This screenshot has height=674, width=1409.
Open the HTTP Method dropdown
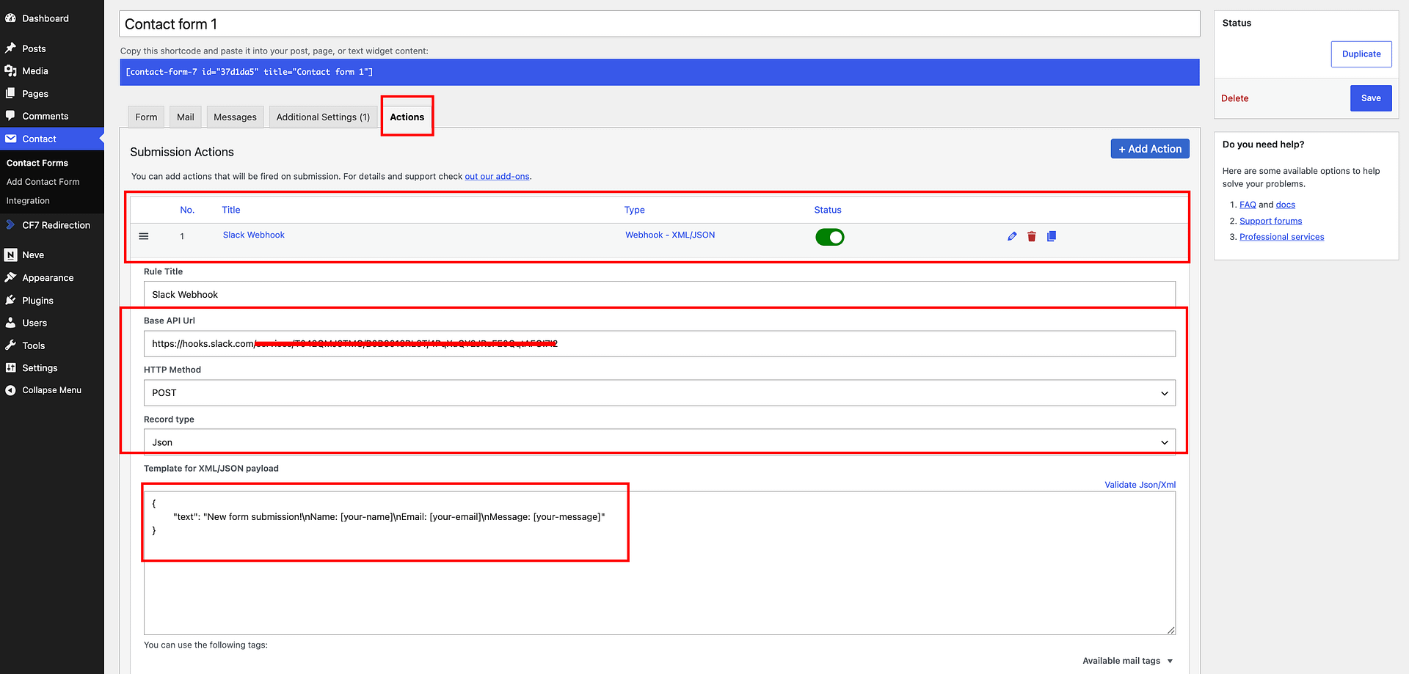coord(659,393)
